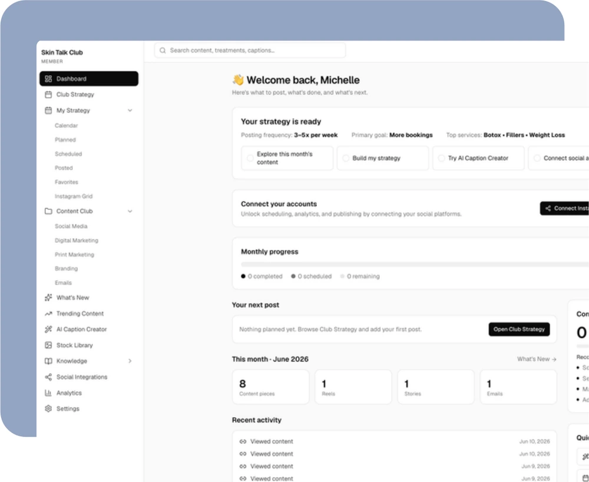Image resolution: width=589 pixels, height=482 pixels.
Task: Toggle the Connect social step circle
Action: click(x=537, y=158)
